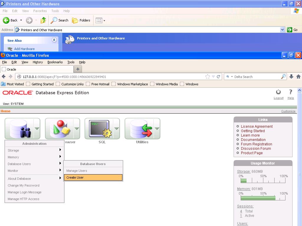Expand Monitor submenu in Administration menu
This screenshot has height=226, width=302.
pyautogui.click(x=60, y=170)
